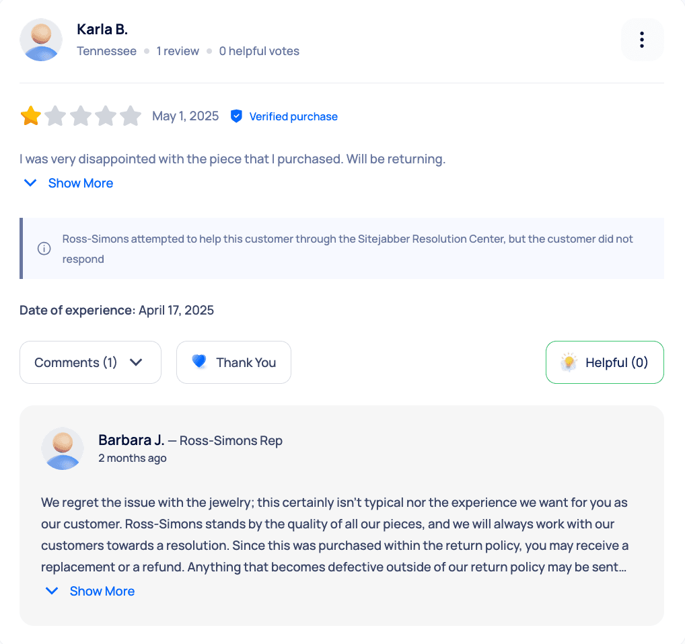
Task: Click the verified purchase shield icon
Action: click(x=236, y=116)
